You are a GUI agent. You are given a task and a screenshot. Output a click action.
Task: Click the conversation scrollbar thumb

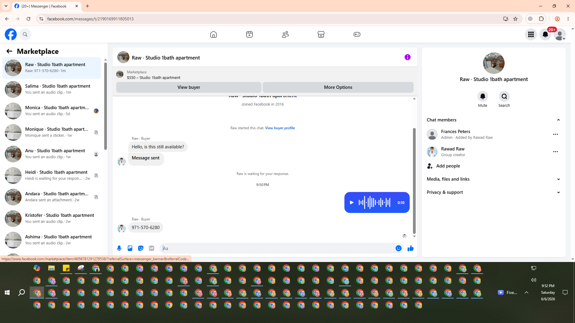414,181
